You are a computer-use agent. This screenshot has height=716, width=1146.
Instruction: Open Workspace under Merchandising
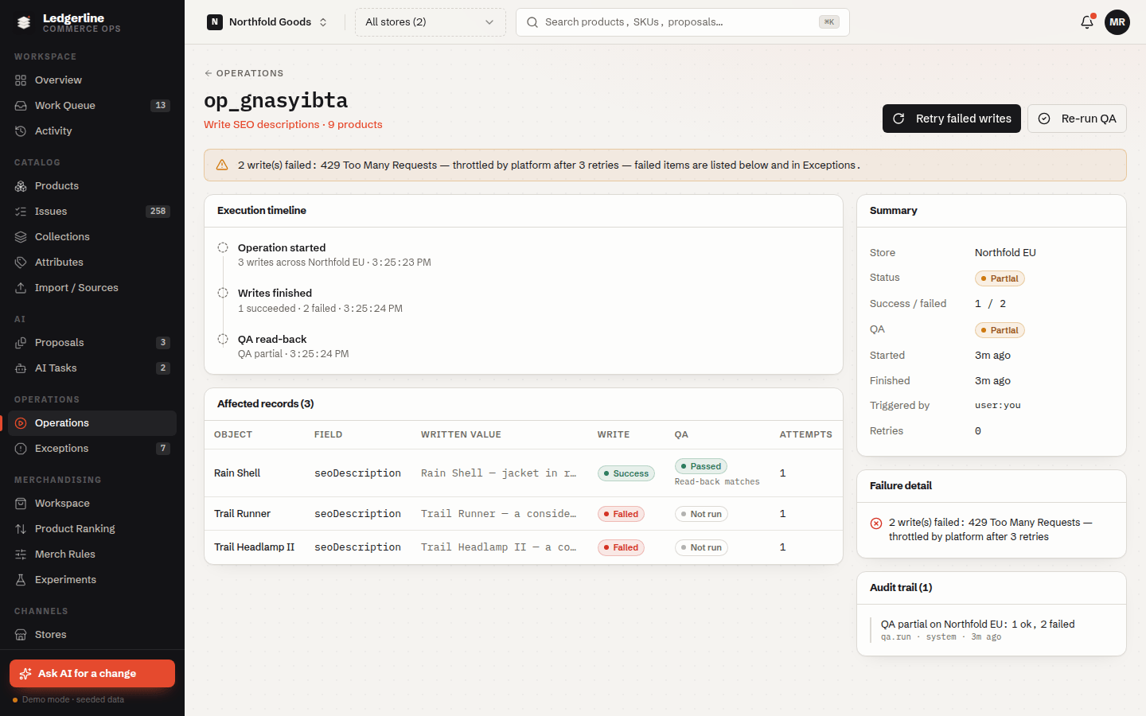(x=92, y=504)
